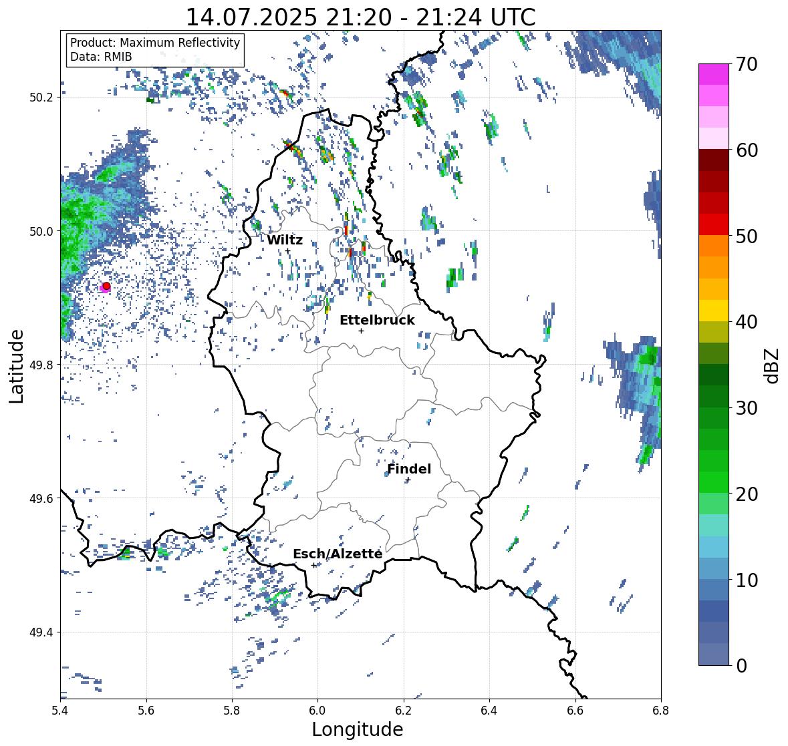Click the cross marker below the Ettelbruck label
The height and width of the screenshot is (746, 788).
click(361, 331)
